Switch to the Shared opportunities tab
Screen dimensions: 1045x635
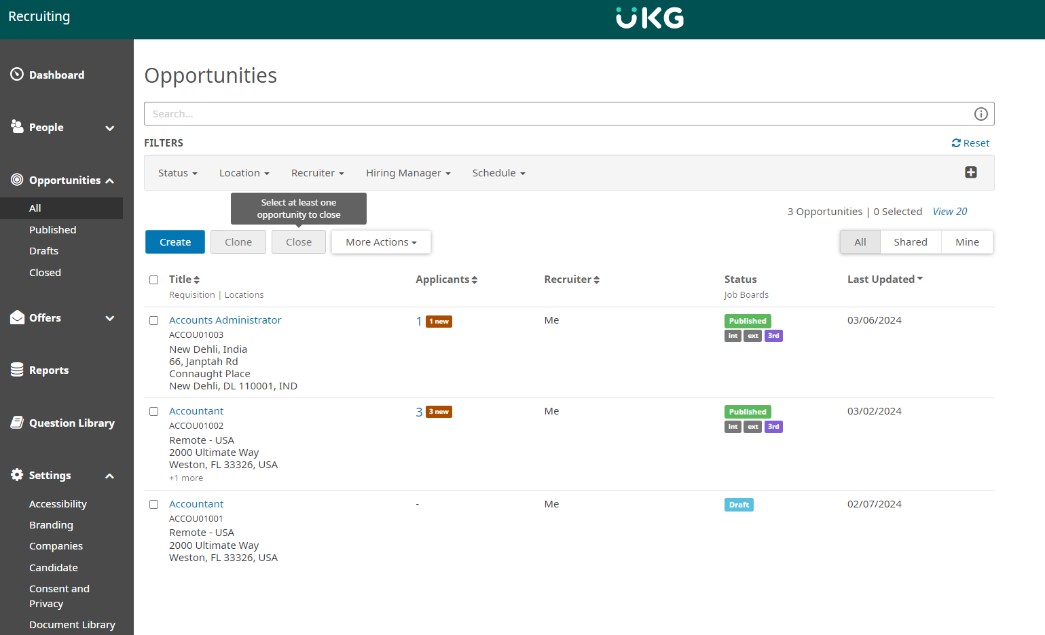[910, 242]
